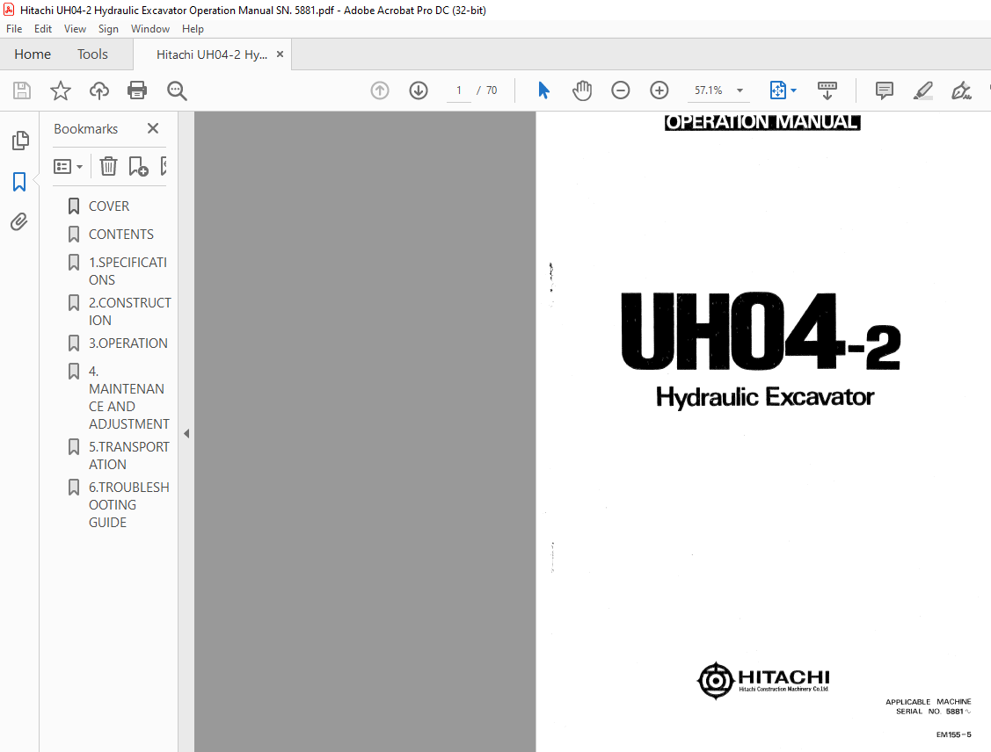The width and height of the screenshot is (991, 752).
Task: Jump to 3.OPERATION bookmark
Action: point(128,343)
